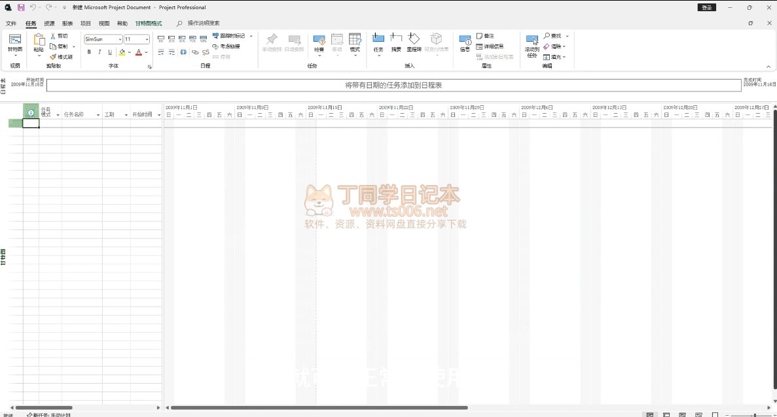The image size is (777, 417).
Task: Click the 剪切 cut icon
Action: (x=54, y=36)
